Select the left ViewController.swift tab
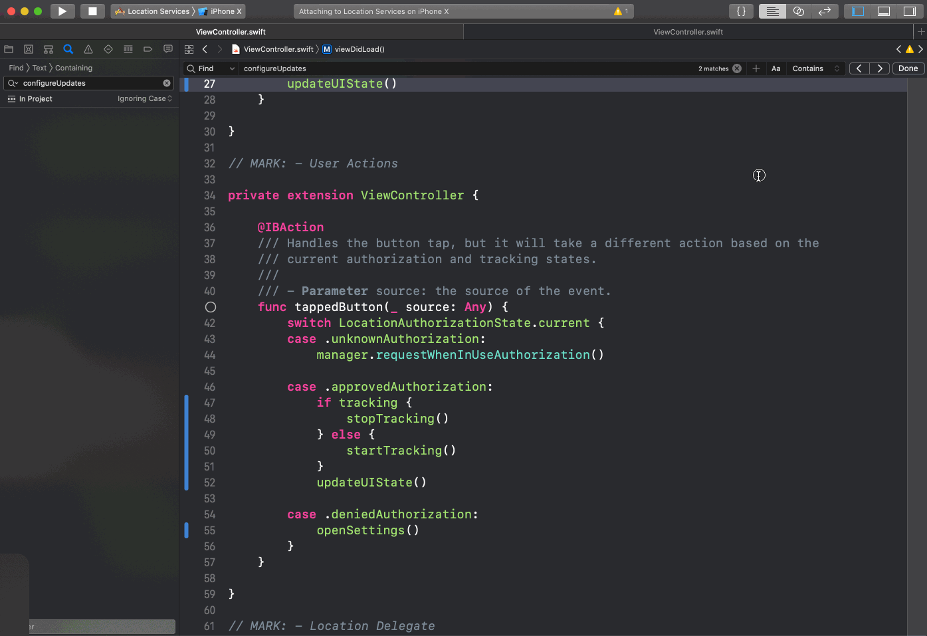This screenshot has height=636, width=927. point(231,32)
